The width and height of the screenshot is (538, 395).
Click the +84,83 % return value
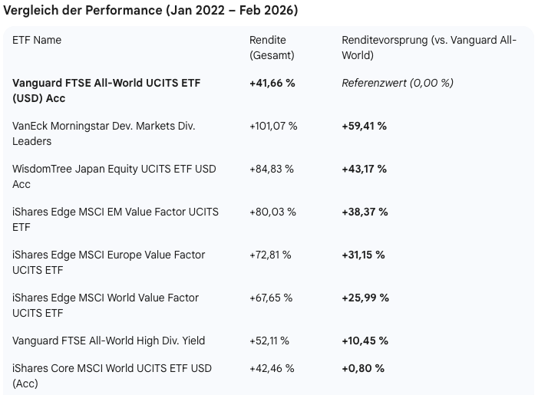272,169
